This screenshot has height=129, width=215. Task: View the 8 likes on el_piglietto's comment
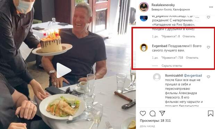click(x=170, y=37)
